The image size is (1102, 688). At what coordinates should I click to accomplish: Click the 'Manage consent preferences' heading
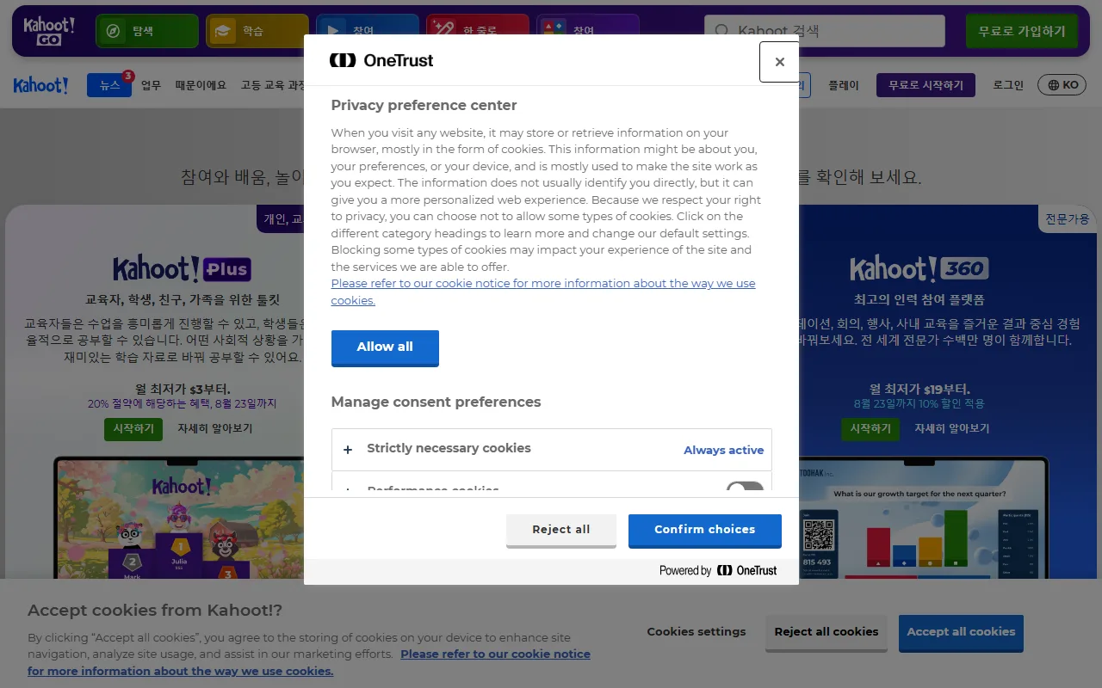[436, 402]
